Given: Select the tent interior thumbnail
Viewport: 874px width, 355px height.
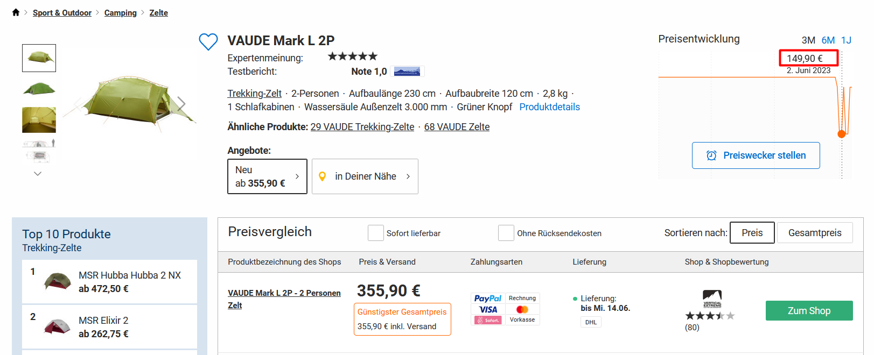Looking at the screenshot, I should coord(39,119).
